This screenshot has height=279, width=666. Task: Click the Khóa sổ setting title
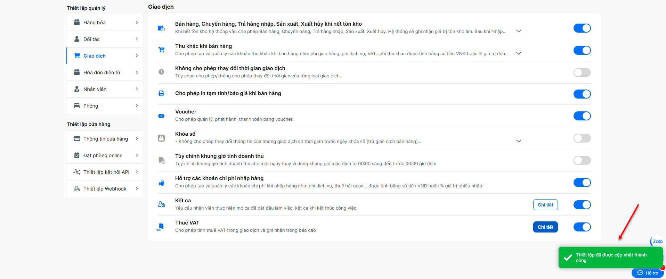[185, 134]
